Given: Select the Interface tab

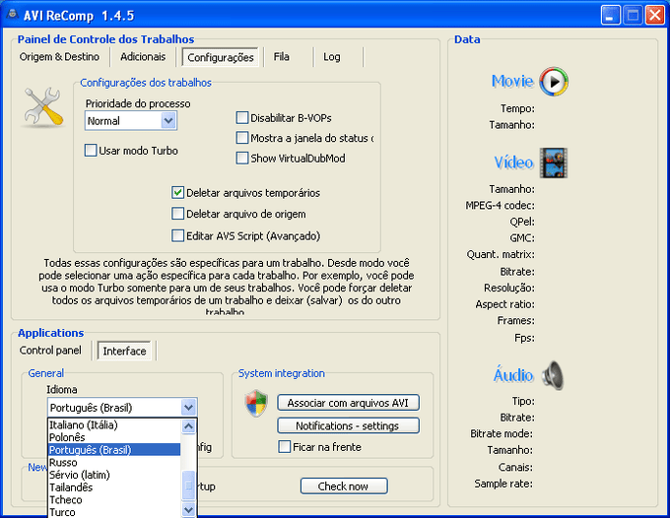Looking at the screenshot, I should pos(124,351).
